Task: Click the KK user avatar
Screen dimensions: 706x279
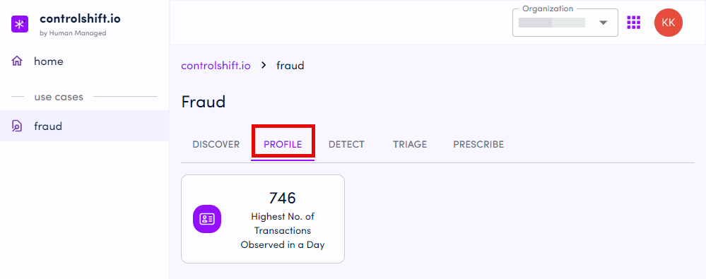Action: pyautogui.click(x=668, y=23)
